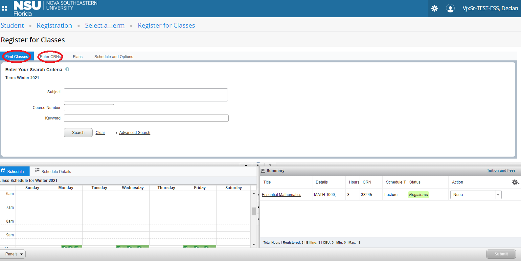This screenshot has width=521, height=261.
Task: Click the Lecture schedule type cell
Action: 391,195
